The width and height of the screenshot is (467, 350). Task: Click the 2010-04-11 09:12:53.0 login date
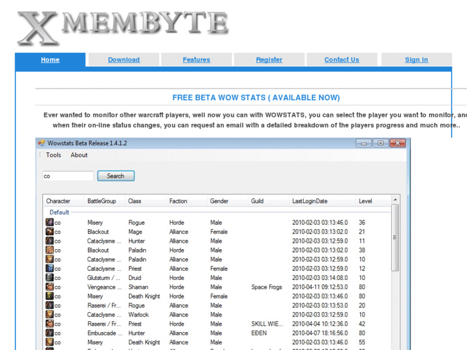320,287
